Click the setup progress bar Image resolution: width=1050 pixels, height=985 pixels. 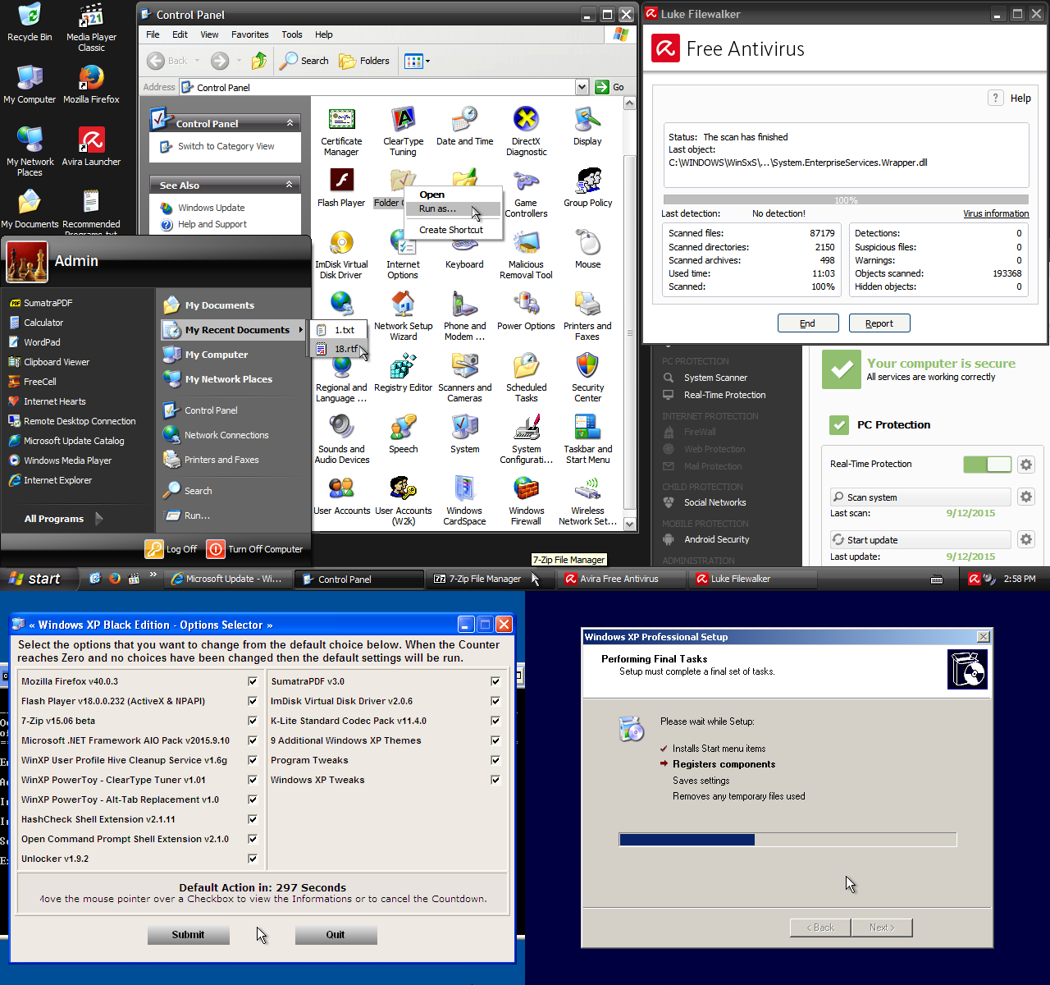tap(787, 840)
